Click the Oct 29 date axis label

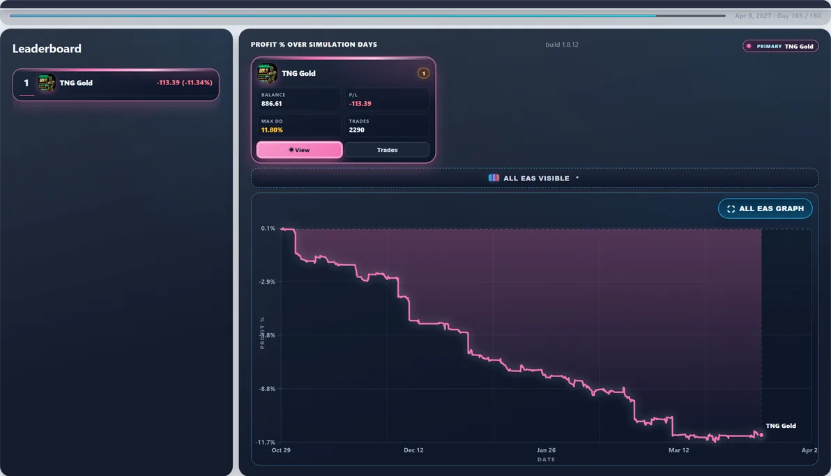coord(281,450)
